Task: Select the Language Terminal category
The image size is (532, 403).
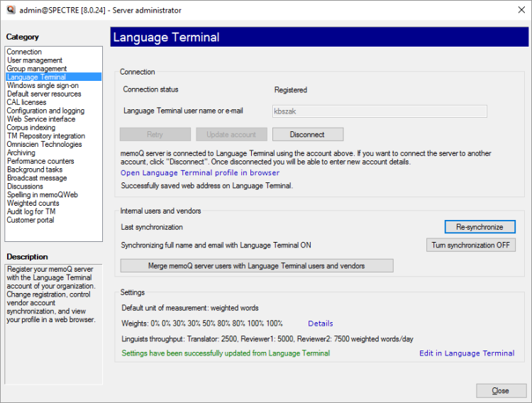Action: [54, 77]
